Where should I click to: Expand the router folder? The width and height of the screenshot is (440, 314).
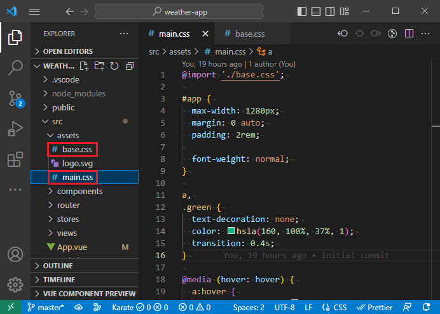click(x=85, y=206)
